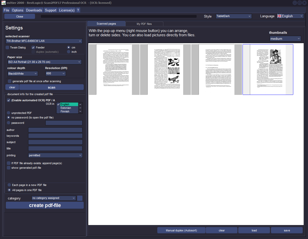Image resolution: width=308 pixels, height=239 pixels.
Task: Expand the Paper size dropdown
Action: [x=44, y=62]
